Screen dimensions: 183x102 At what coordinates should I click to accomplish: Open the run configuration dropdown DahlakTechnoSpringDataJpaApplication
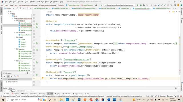(120, 5)
